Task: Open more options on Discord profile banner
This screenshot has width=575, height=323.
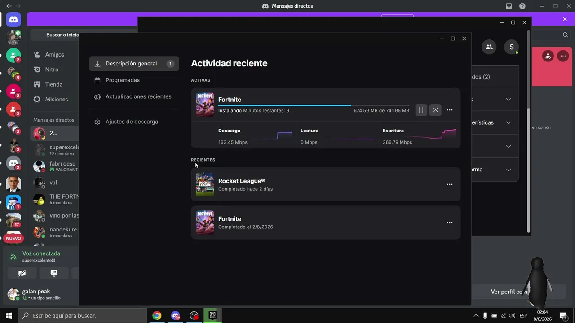Action: pyautogui.click(x=563, y=56)
